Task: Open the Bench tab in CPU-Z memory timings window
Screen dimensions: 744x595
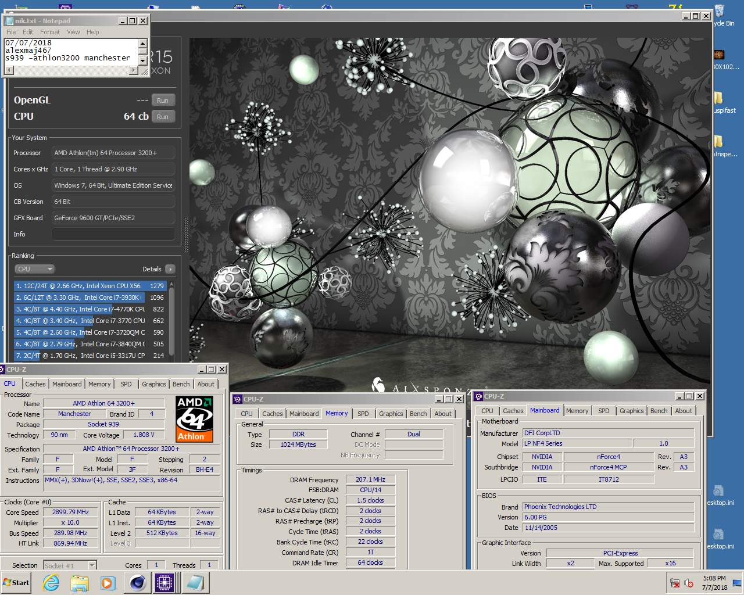Action: click(x=418, y=414)
